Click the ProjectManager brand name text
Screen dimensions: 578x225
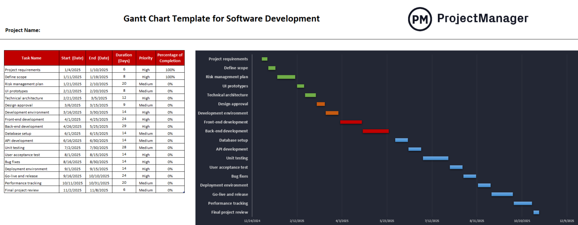pyautogui.click(x=483, y=18)
